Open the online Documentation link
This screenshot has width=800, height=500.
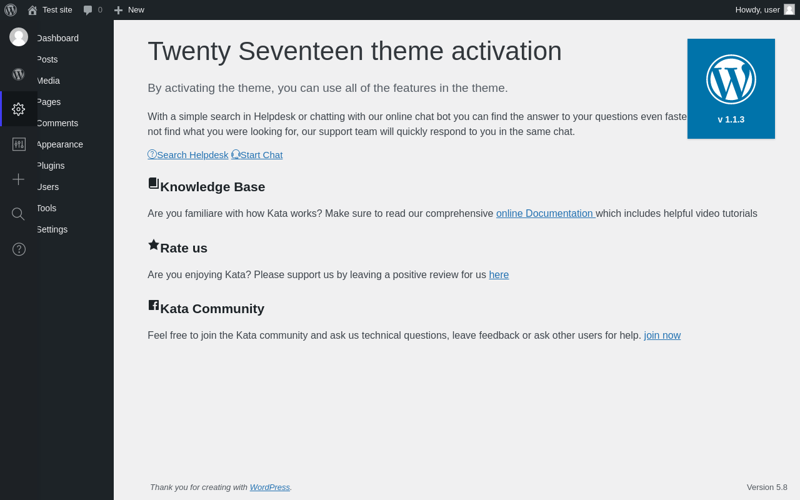point(544,214)
